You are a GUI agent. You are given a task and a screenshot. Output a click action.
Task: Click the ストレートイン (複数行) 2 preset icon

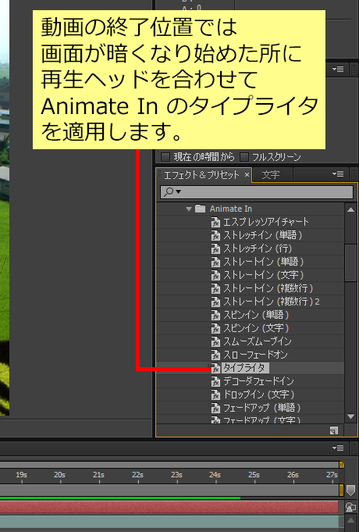pyautogui.click(x=215, y=302)
